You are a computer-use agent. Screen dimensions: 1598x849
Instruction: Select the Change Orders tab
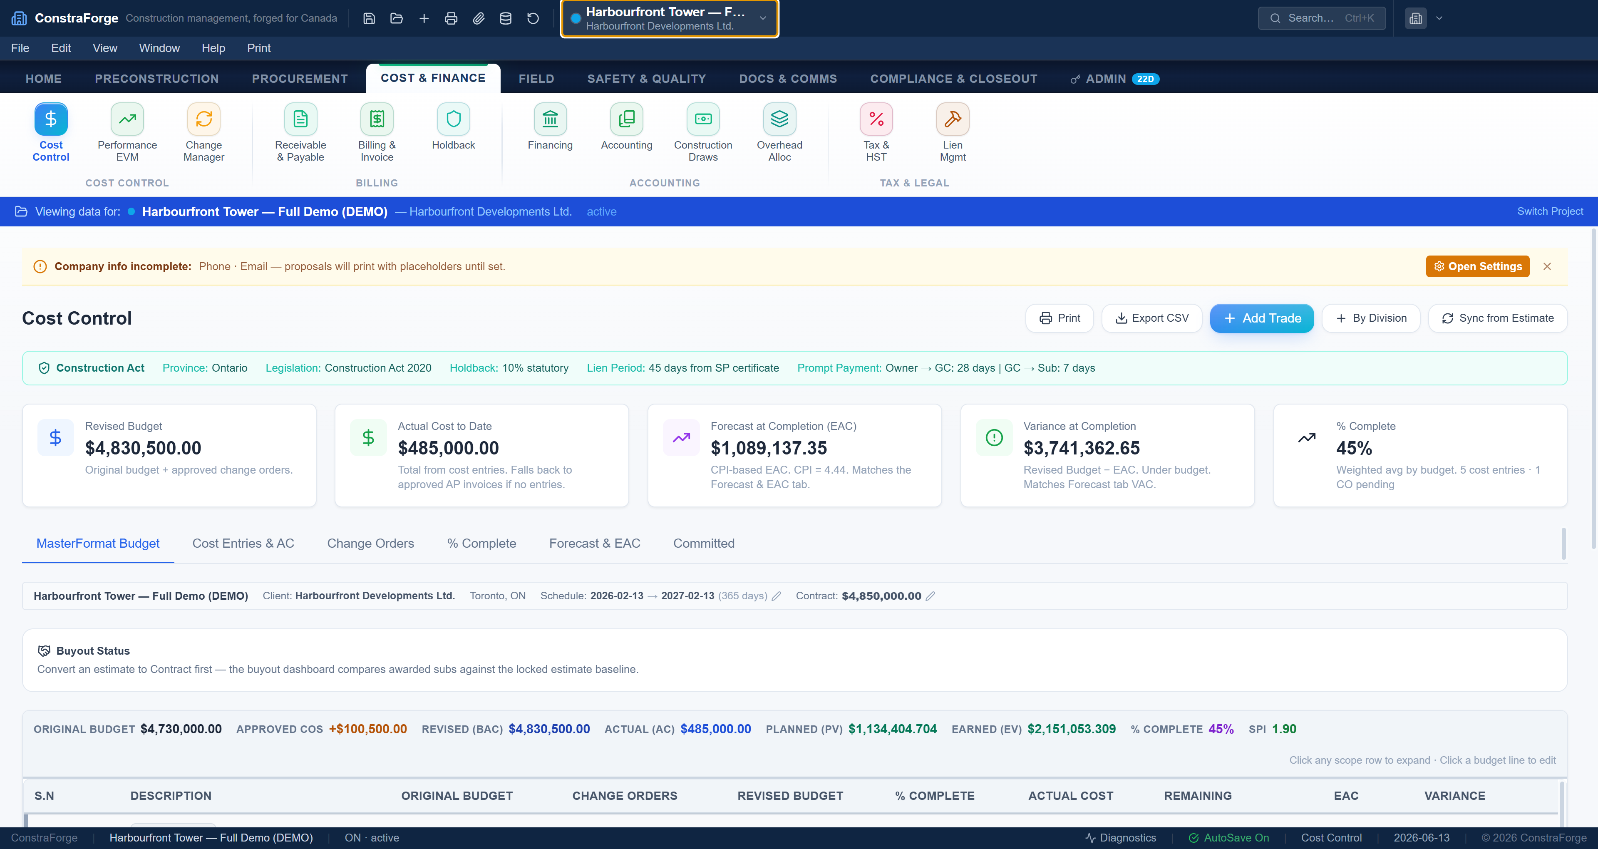[370, 543]
